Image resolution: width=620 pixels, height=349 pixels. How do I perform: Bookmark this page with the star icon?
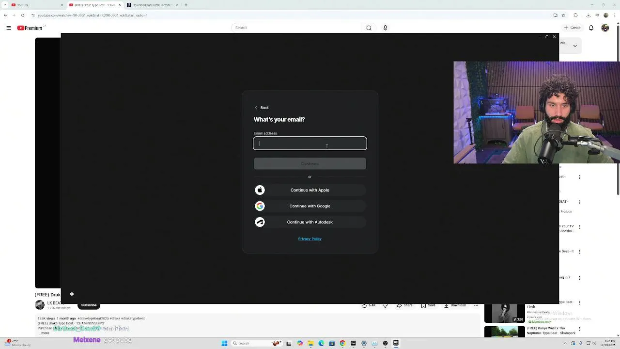(564, 15)
